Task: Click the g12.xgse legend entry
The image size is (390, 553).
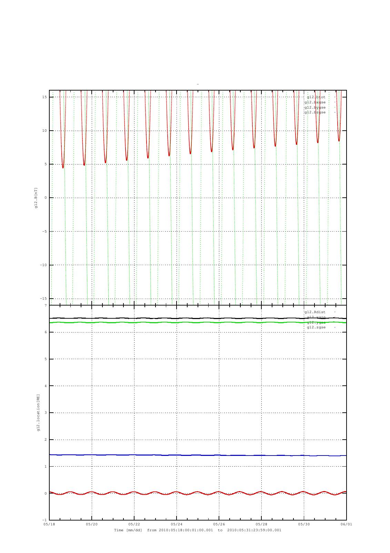Action: (x=316, y=317)
